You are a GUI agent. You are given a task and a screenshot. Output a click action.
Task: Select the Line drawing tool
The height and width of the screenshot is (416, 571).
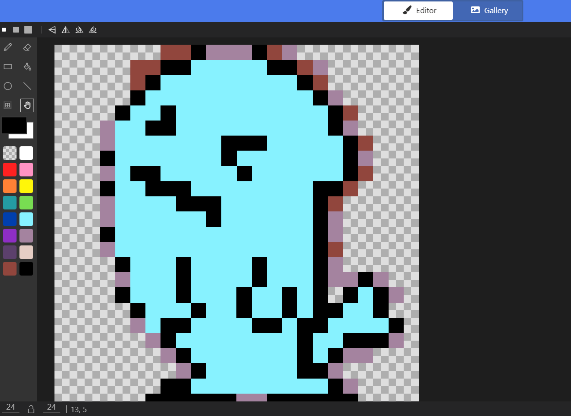click(x=27, y=86)
